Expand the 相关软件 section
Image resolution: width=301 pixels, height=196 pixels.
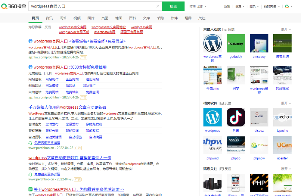pos(286,103)
